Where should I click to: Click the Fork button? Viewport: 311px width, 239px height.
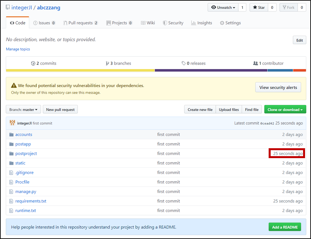289,8
